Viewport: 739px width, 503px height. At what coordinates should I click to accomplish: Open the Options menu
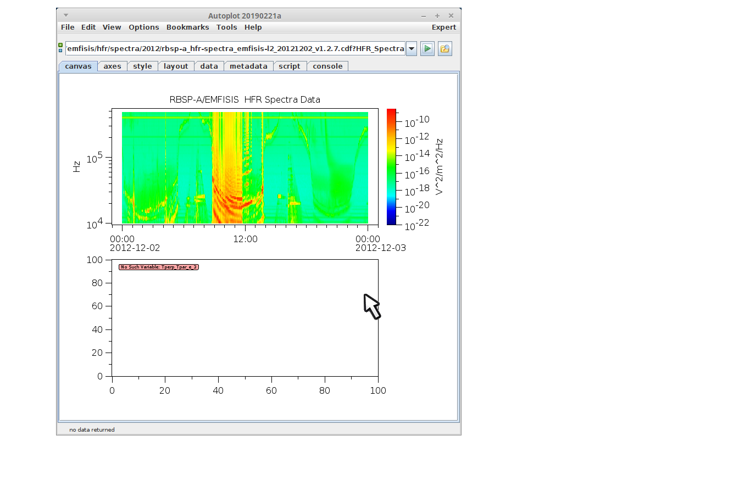pyautogui.click(x=143, y=27)
